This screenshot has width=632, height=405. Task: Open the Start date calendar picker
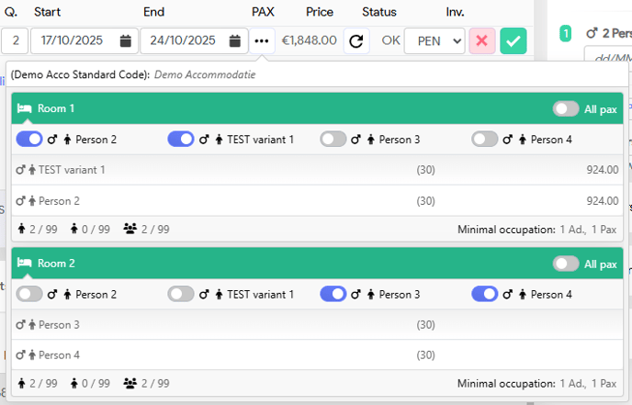pos(125,41)
